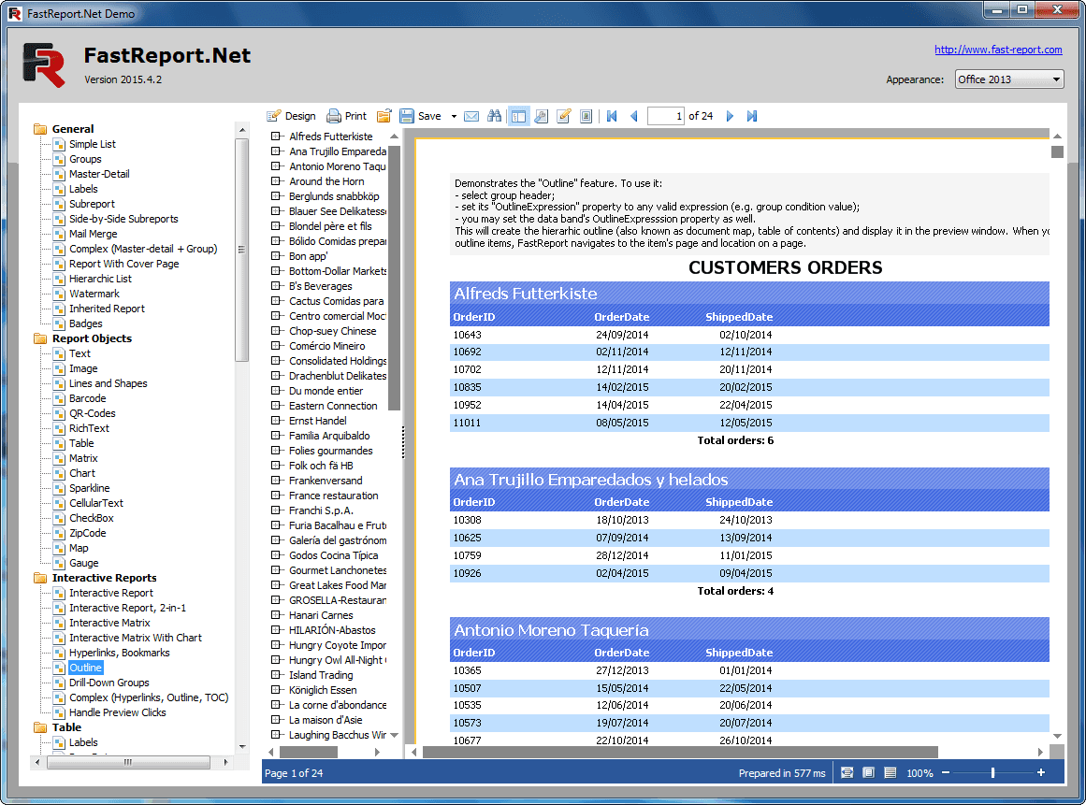Click the General folder icon

pyautogui.click(x=40, y=129)
